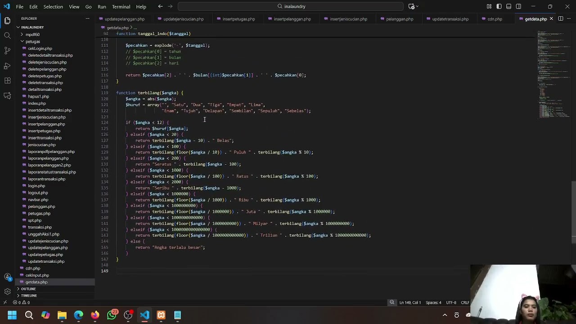Change encoding via UTF-8
The height and width of the screenshot is (324, 576).
451,302
